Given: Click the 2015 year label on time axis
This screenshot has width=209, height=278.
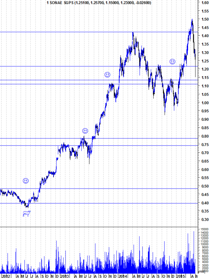Looking at the screenshot, I should pyautogui.click(x=181, y=276).
